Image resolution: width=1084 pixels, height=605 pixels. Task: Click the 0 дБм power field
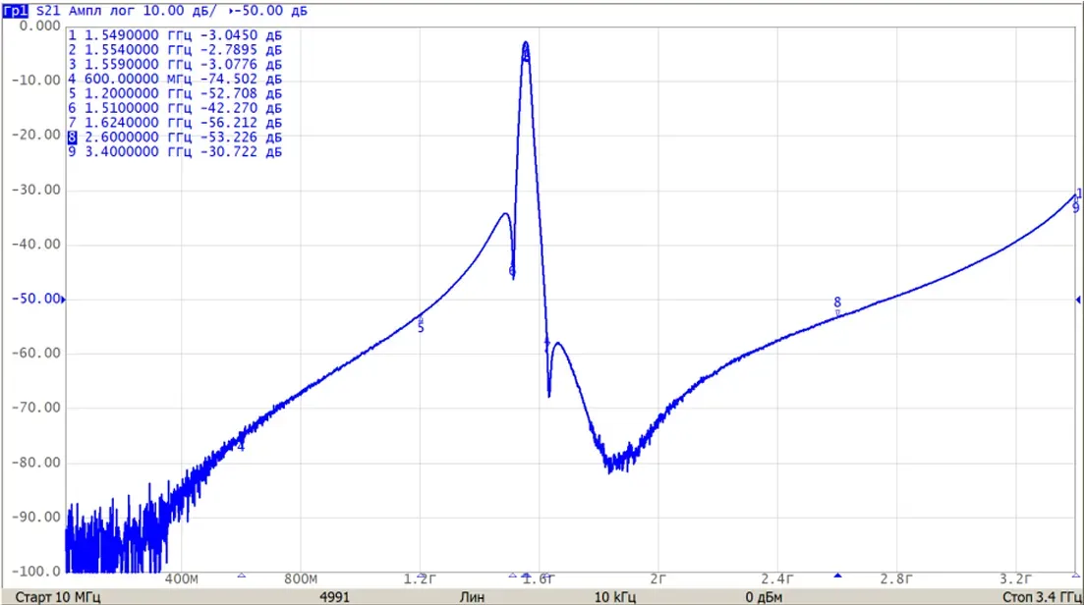(764, 597)
